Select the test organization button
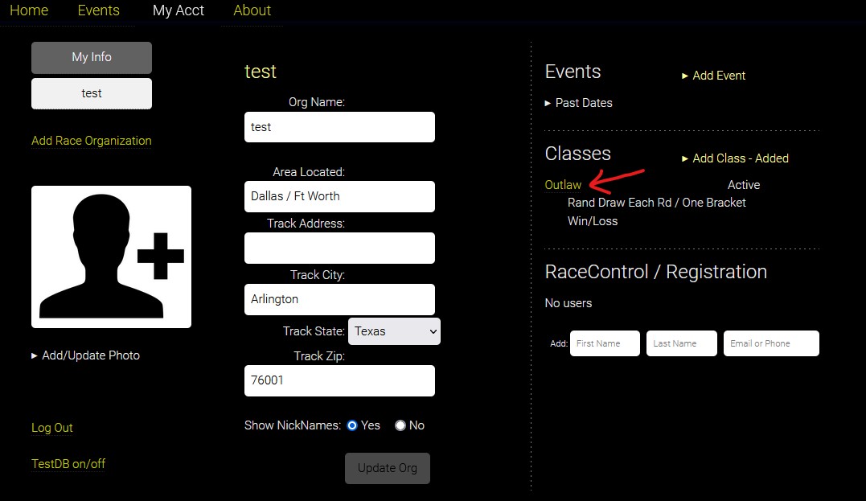Image resolution: width=866 pixels, height=501 pixels. tap(92, 93)
